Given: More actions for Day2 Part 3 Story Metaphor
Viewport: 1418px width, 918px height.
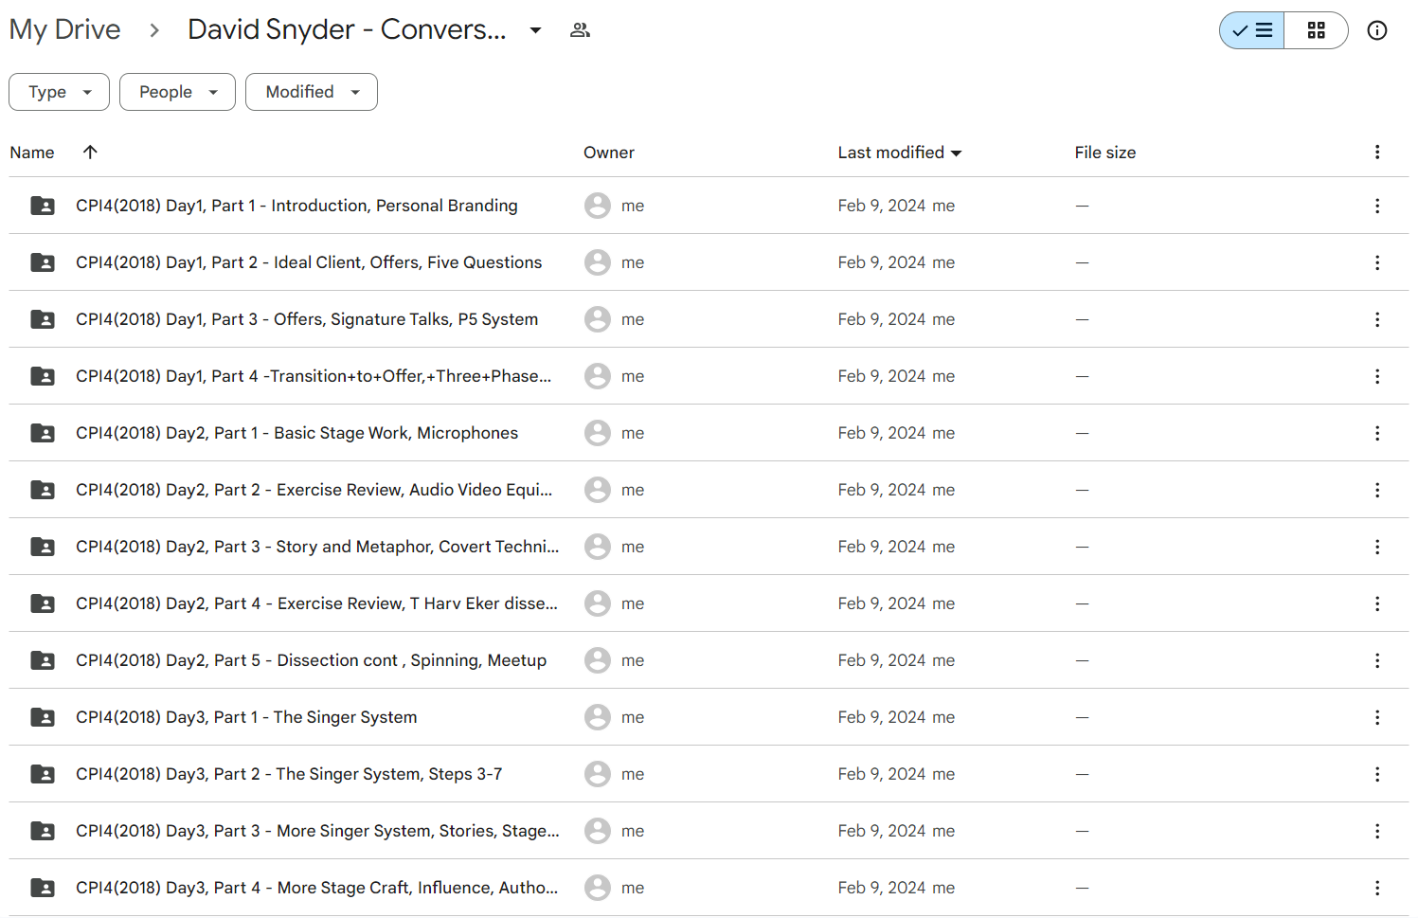Looking at the screenshot, I should [x=1377, y=547].
